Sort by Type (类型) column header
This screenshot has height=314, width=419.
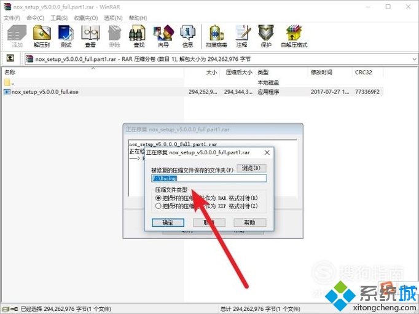(x=281, y=73)
